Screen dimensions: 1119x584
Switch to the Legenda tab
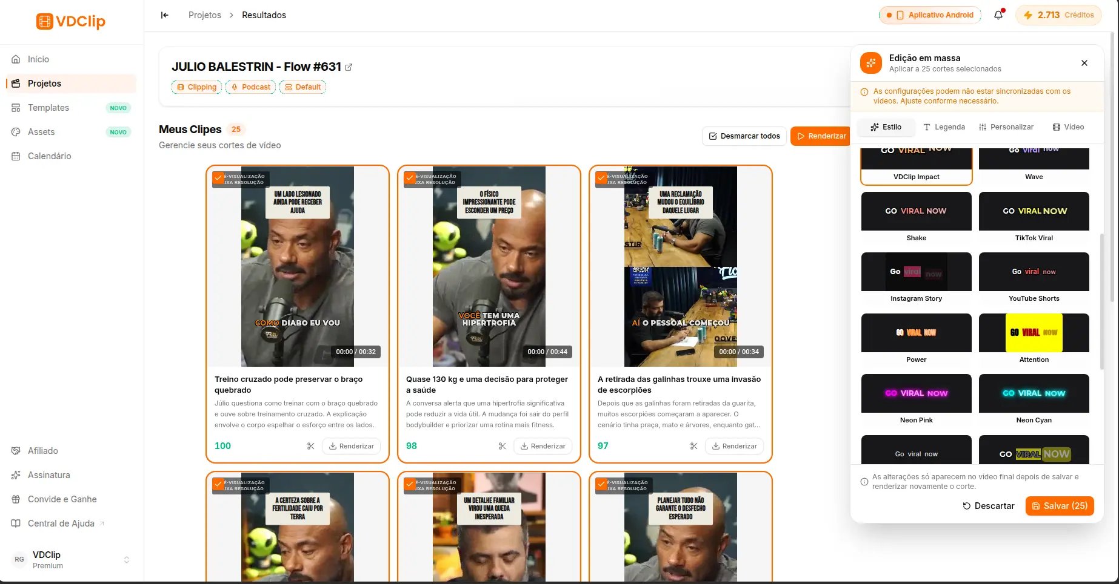pos(944,127)
